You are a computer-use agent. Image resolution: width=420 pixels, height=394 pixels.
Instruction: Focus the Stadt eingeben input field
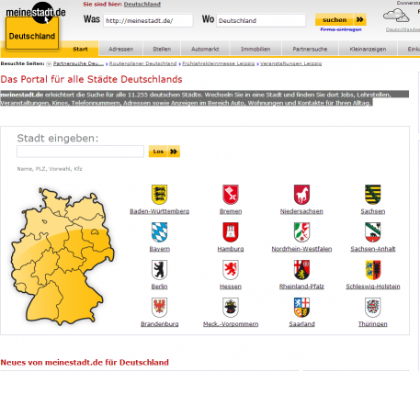80,152
